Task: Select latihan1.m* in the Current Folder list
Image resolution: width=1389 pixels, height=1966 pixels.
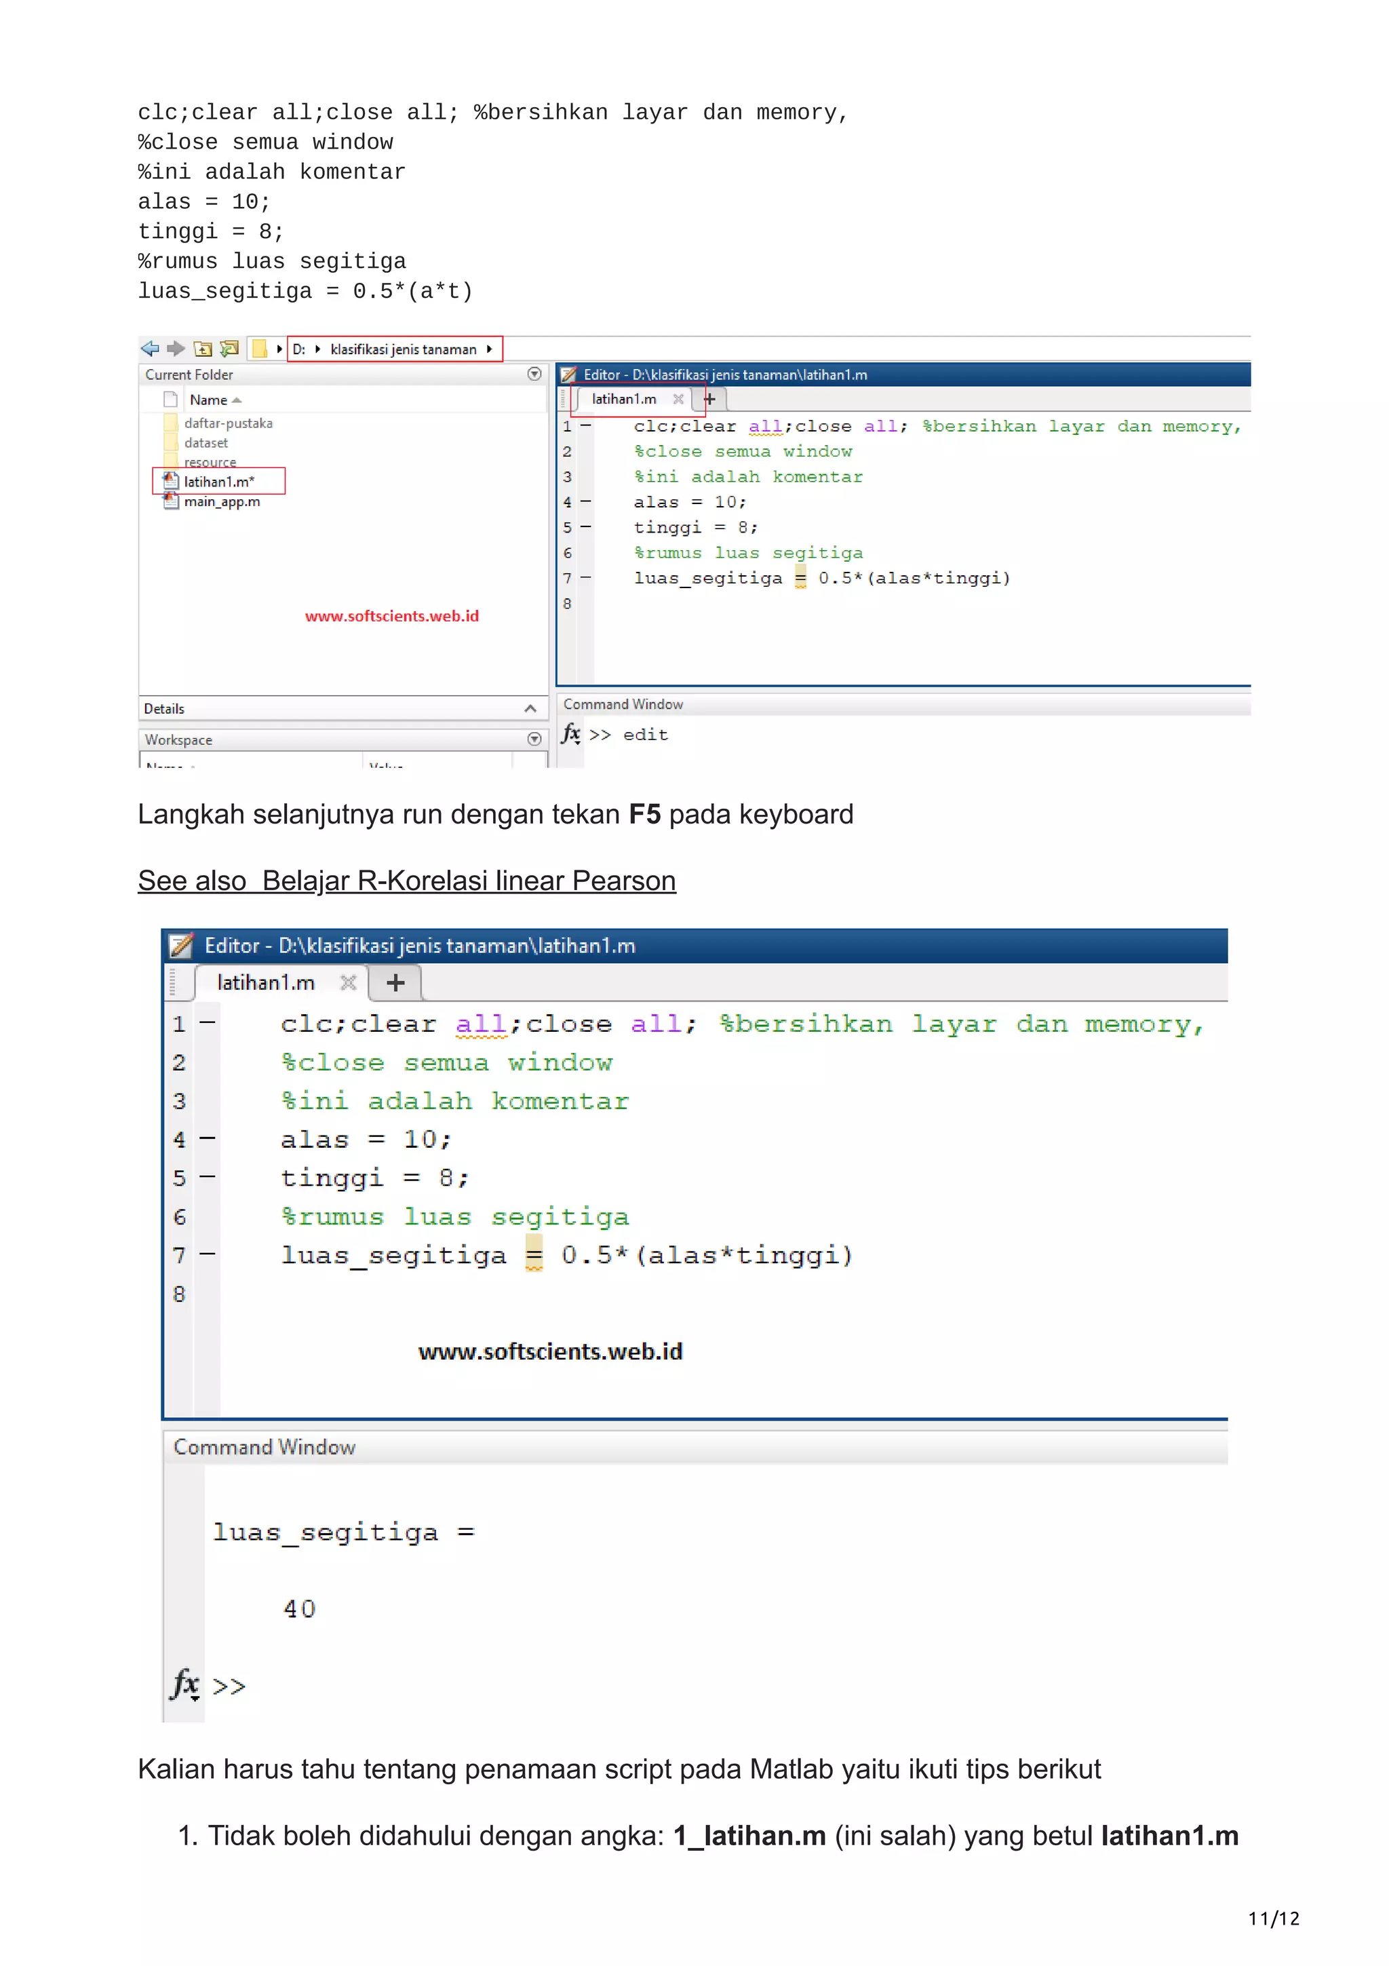Action: pyautogui.click(x=219, y=482)
